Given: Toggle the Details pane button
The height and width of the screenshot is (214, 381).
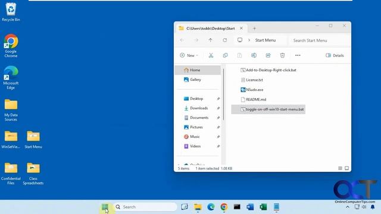Looking at the screenshot, I should [335, 55].
